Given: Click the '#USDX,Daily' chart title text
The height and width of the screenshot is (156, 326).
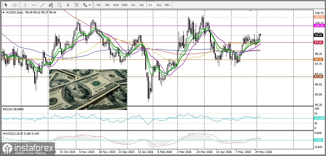Looking at the screenshot, I should point(15,13).
